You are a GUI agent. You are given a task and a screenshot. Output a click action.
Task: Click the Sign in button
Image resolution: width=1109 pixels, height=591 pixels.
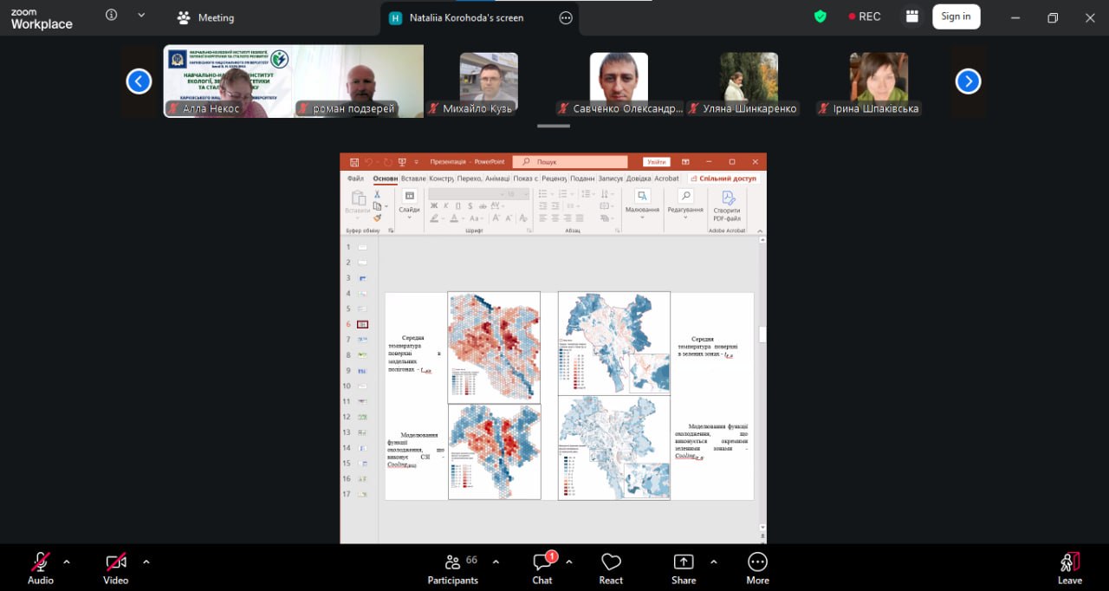pos(956,16)
